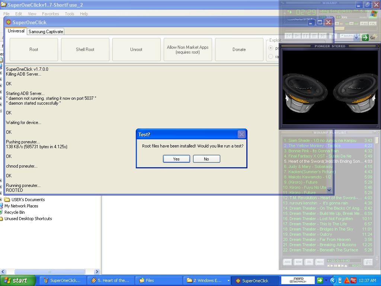
Task: Click Explorer folder pane scroll right arrow
Action: 97,271
